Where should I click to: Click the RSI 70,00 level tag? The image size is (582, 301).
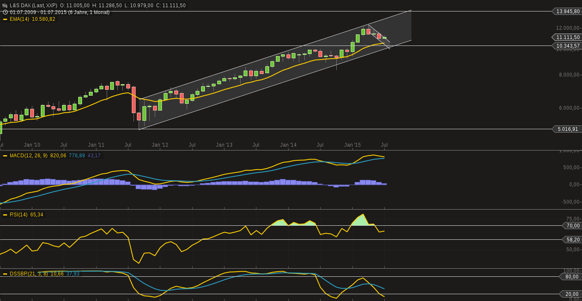click(572, 226)
